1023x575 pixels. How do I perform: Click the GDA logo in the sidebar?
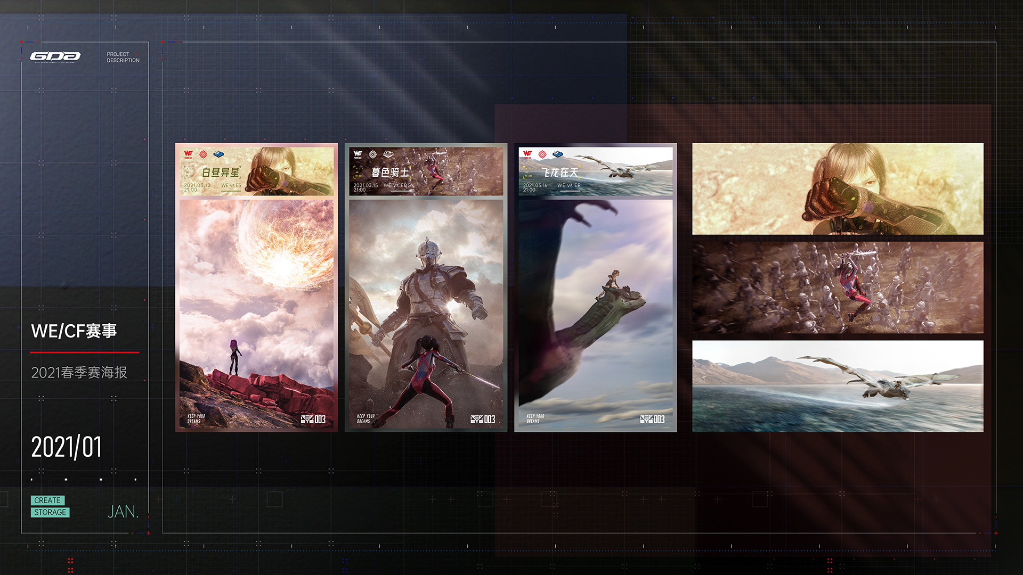(x=55, y=56)
